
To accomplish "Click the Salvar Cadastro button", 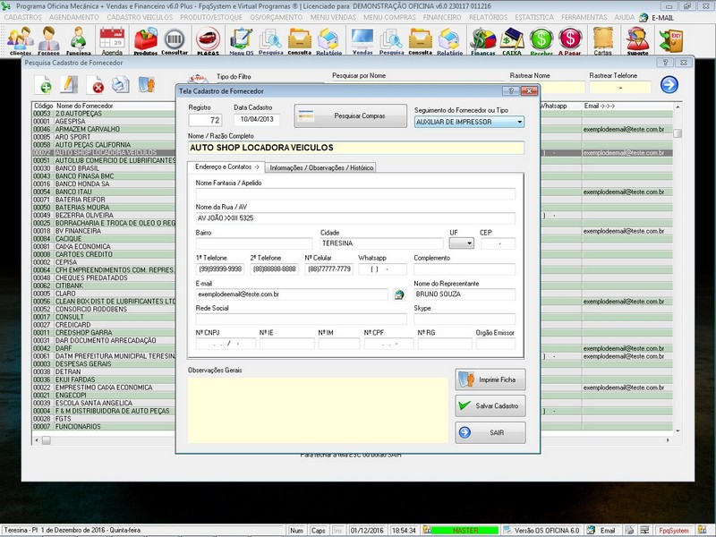I will pyautogui.click(x=490, y=406).
